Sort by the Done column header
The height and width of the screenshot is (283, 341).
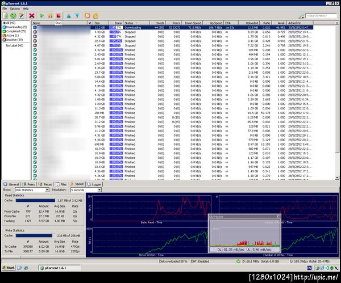(x=116, y=23)
